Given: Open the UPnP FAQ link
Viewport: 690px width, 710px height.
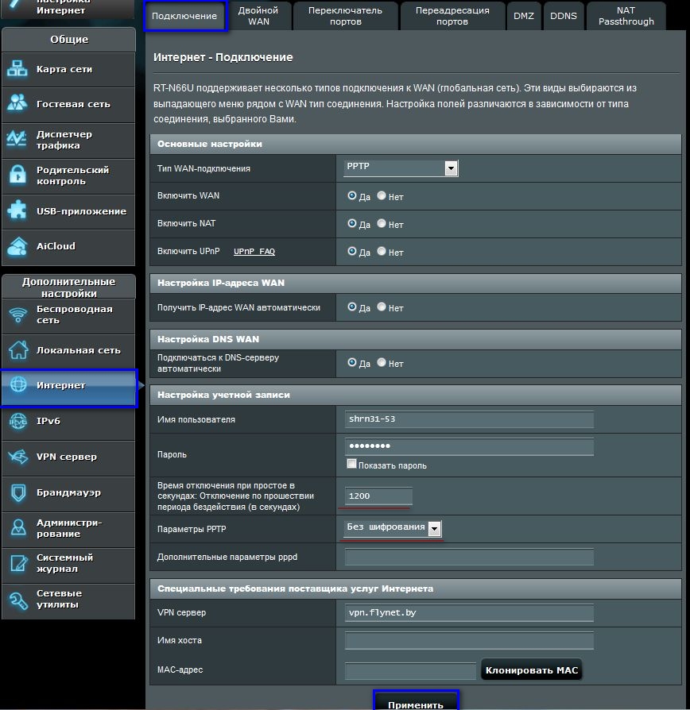Looking at the screenshot, I should coord(254,251).
